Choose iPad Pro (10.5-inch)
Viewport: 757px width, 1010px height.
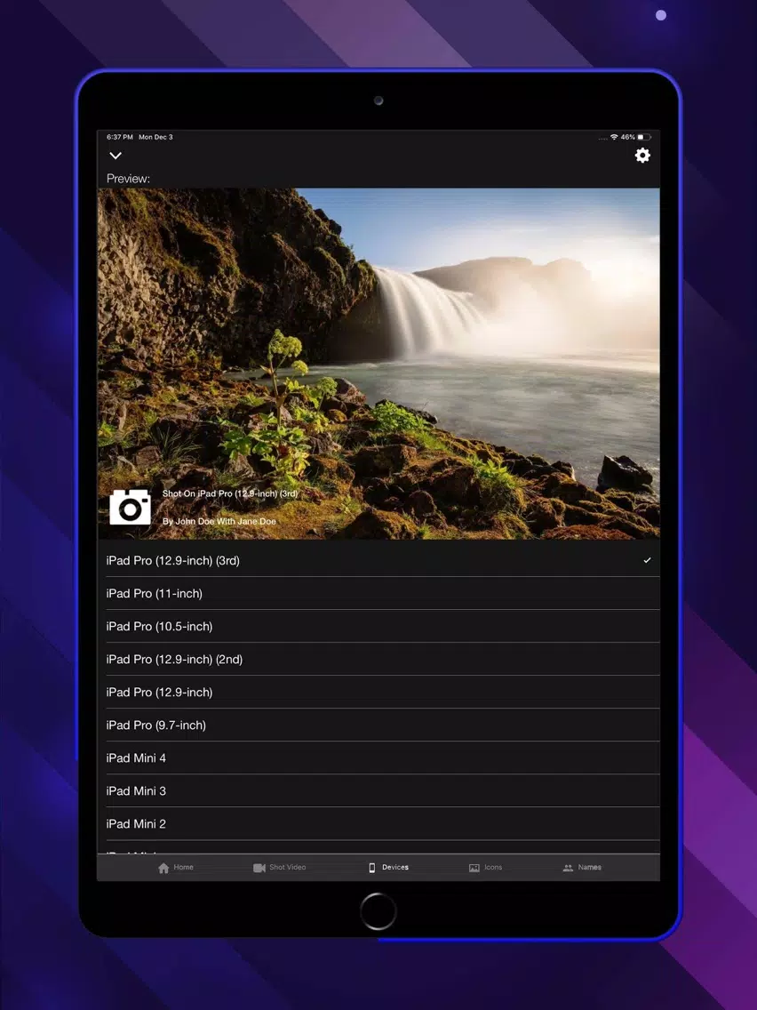[x=383, y=626]
